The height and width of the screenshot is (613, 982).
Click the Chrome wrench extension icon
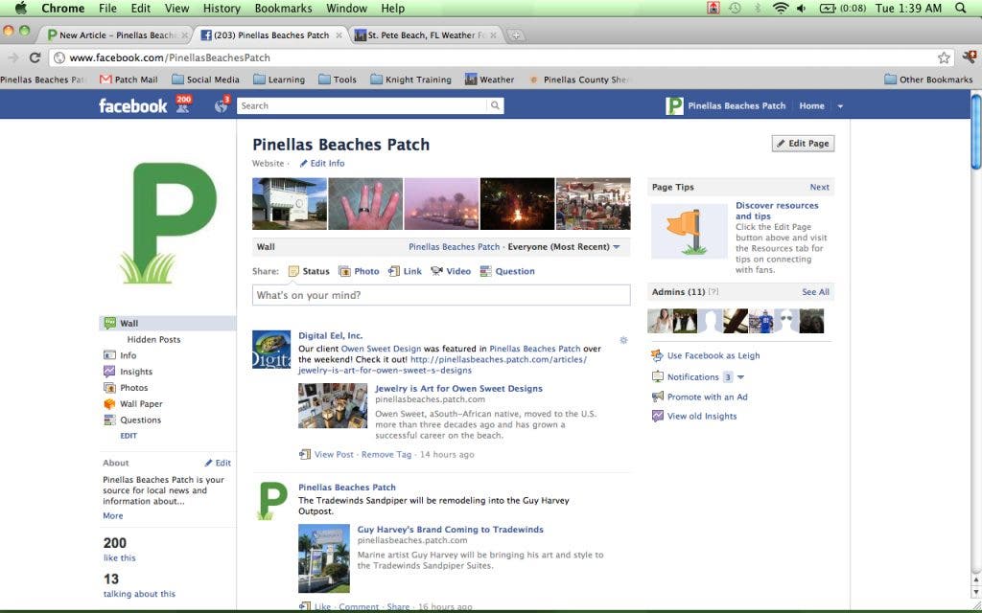coord(970,57)
